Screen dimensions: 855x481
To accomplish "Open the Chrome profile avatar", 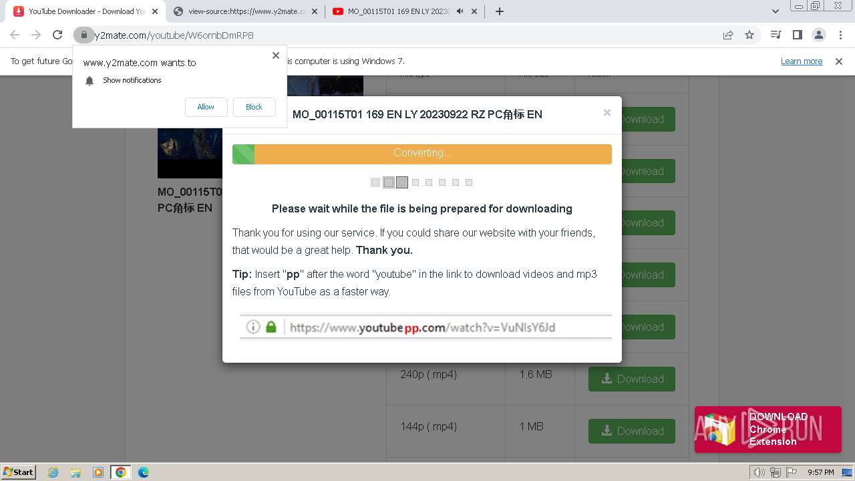I will tap(818, 35).
